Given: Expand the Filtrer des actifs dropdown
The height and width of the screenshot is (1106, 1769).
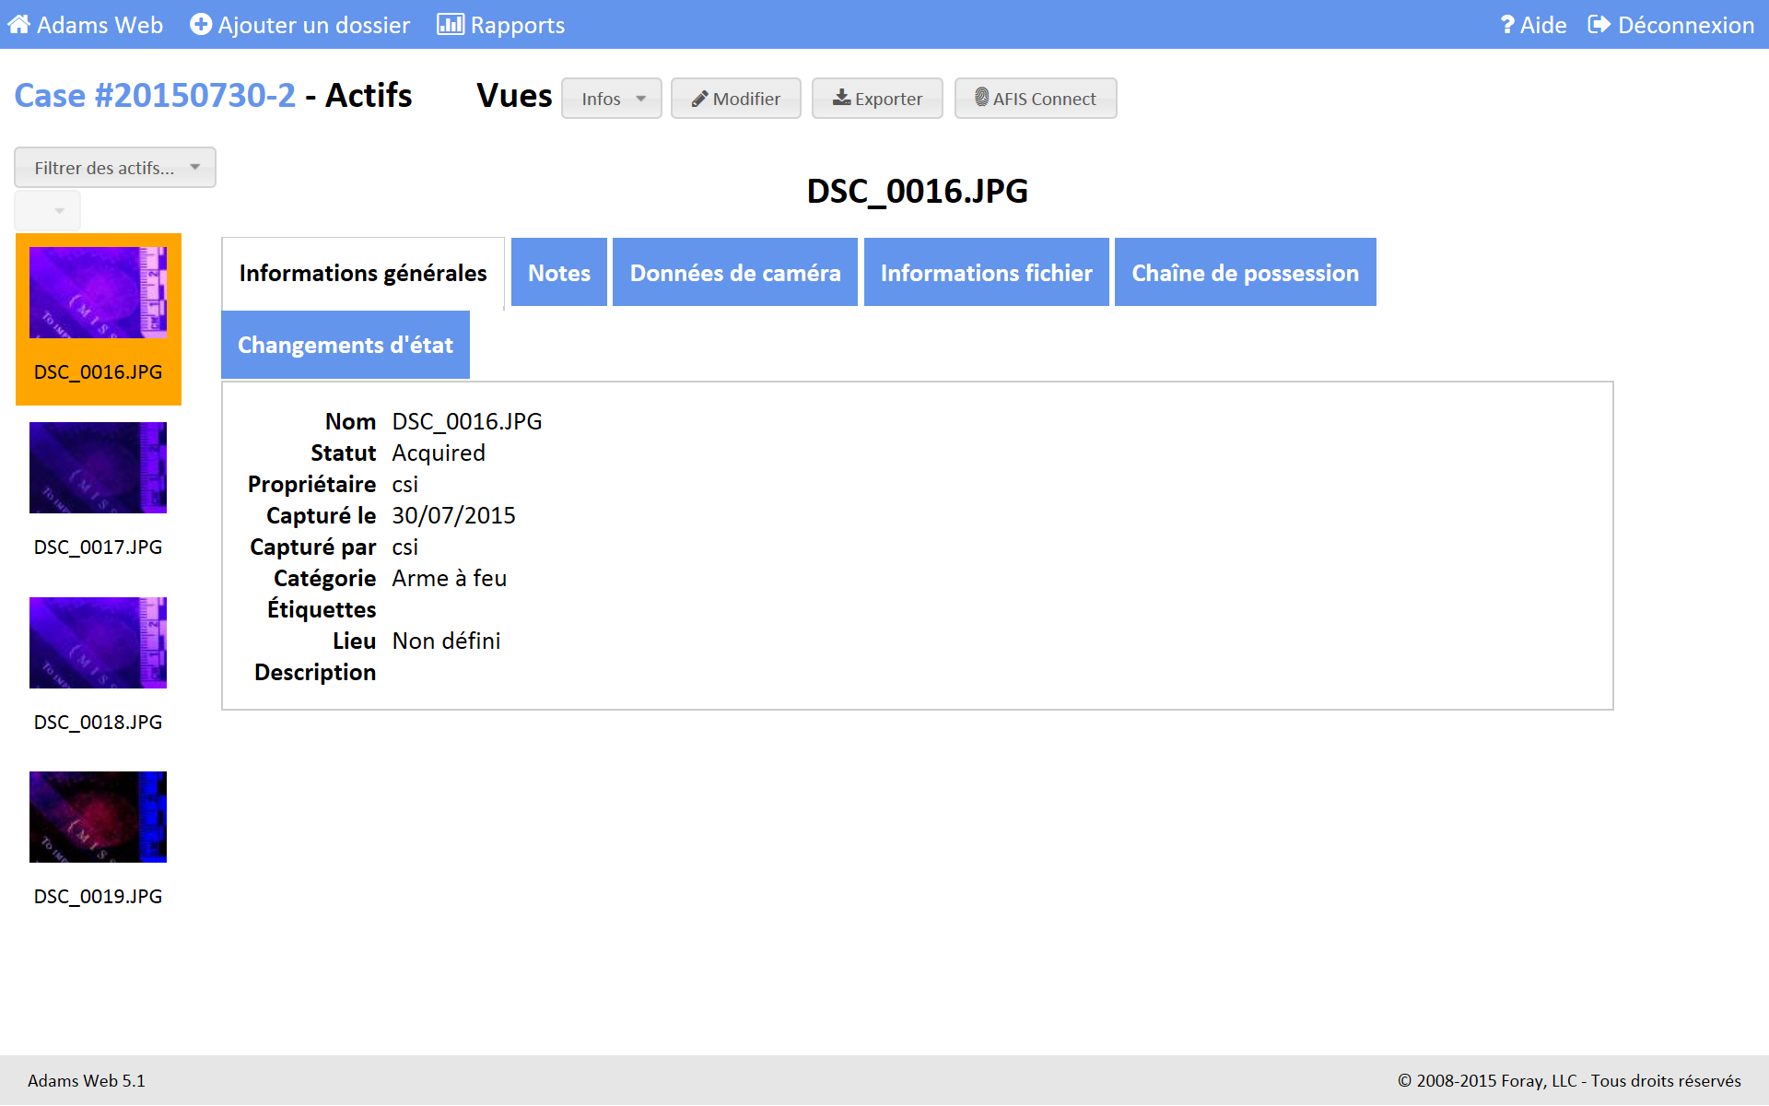Looking at the screenshot, I should tap(115, 168).
